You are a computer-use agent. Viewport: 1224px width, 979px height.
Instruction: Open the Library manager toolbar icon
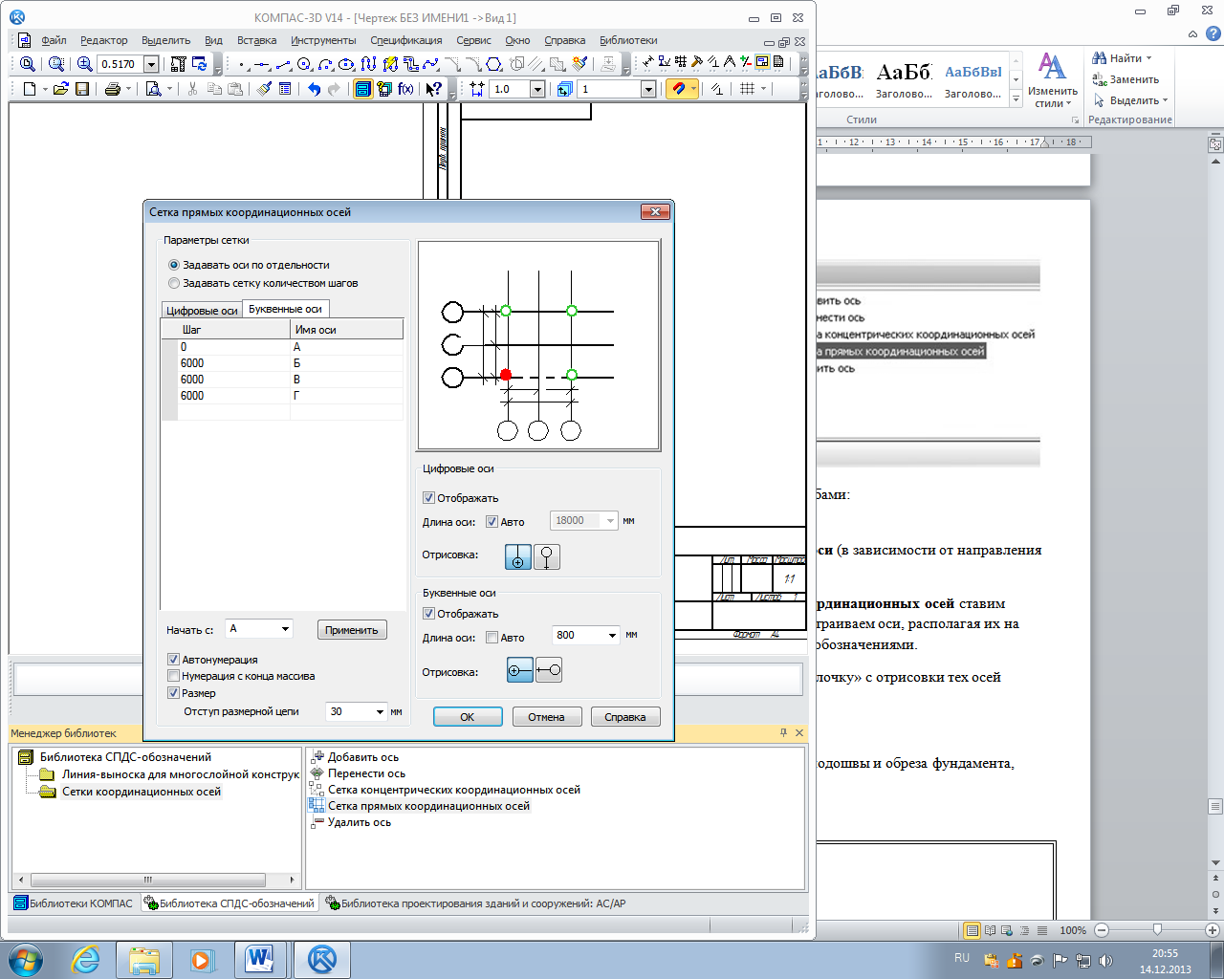(x=363, y=89)
